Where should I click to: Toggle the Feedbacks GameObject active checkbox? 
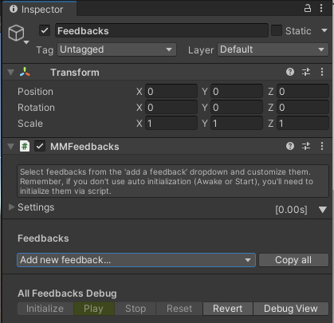(x=45, y=30)
